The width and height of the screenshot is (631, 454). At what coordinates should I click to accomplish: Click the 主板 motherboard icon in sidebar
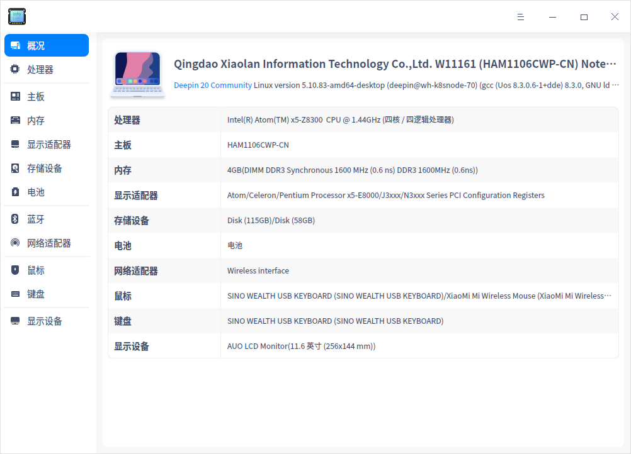point(15,96)
